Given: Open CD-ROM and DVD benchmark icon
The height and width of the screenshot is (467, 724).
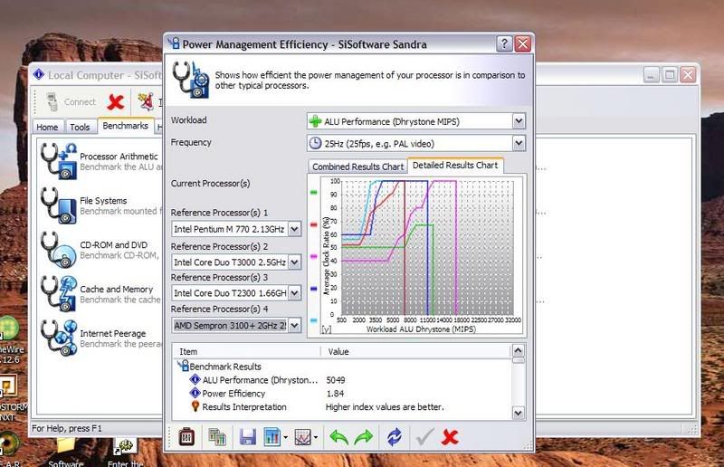Looking at the screenshot, I should [58, 250].
